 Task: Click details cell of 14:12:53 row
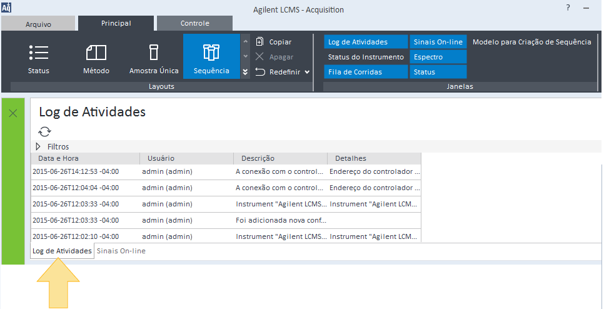pos(375,172)
